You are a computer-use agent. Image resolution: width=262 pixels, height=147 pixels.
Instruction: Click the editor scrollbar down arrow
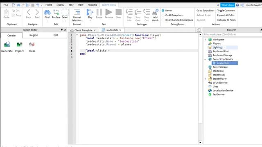tap(200, 143)
